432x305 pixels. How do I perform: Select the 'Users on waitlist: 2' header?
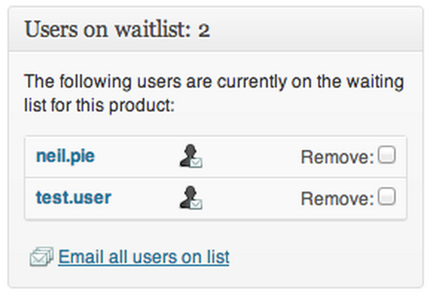tap(117, 29)
